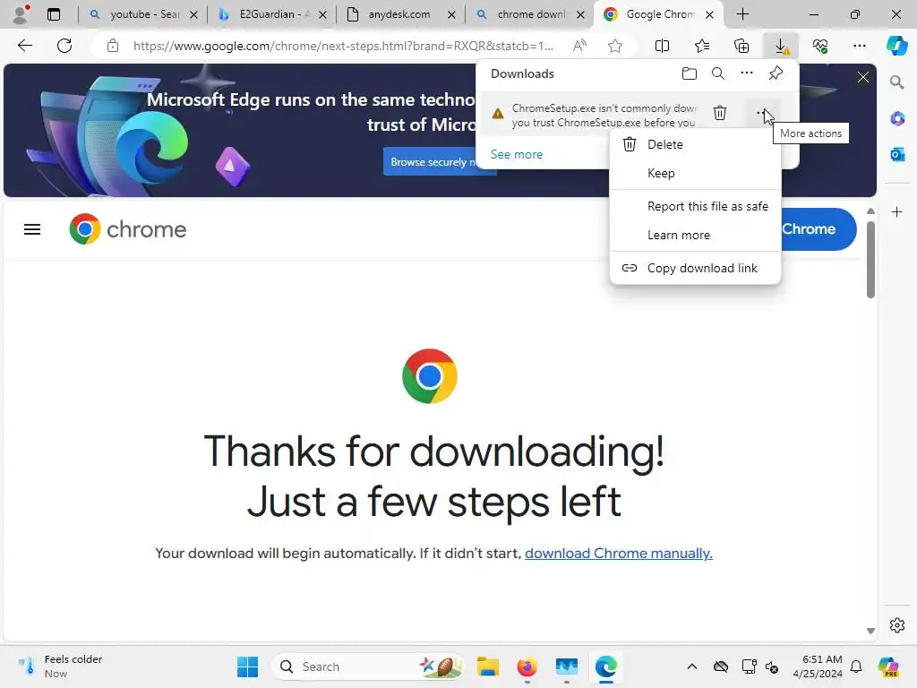Open Firefox from the taskbar
This screenshot has width=917, height=688.
point(527,666)
